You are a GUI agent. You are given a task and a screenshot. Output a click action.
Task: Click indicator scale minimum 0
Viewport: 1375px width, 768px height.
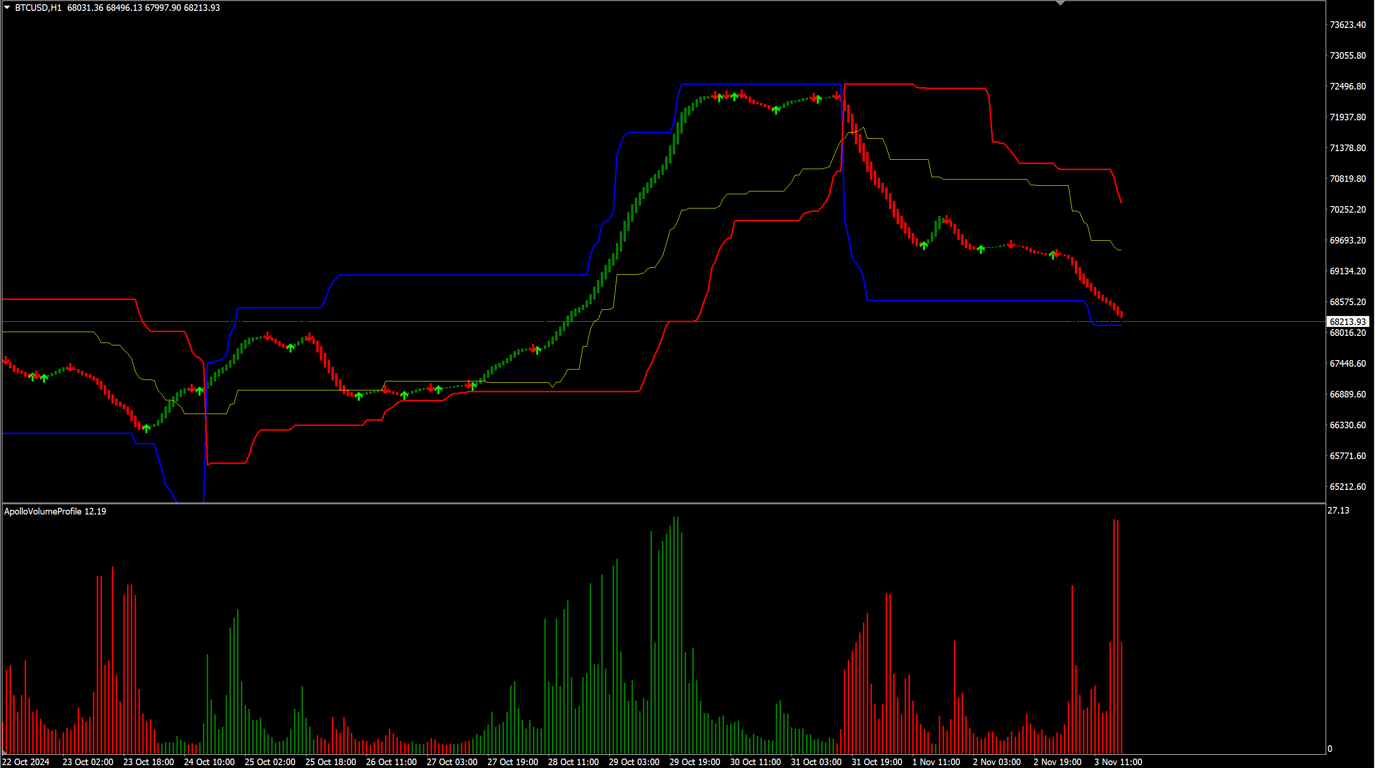[x=1329, y=749]
